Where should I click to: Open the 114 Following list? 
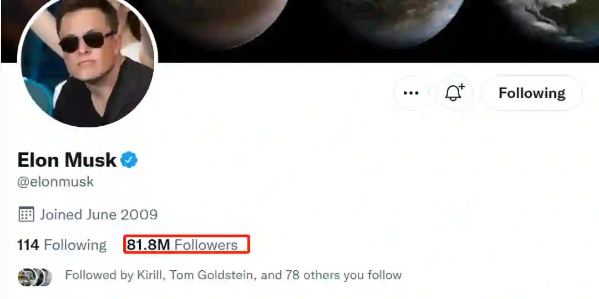[62, 245]
